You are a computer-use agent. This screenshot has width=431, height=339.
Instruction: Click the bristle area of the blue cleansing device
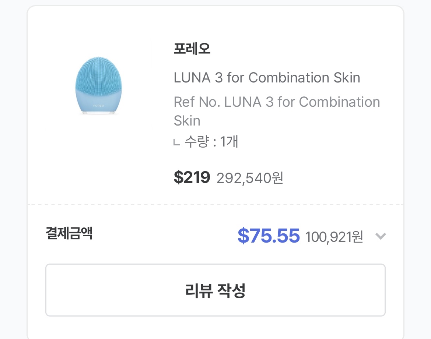(x=99, y=72)
